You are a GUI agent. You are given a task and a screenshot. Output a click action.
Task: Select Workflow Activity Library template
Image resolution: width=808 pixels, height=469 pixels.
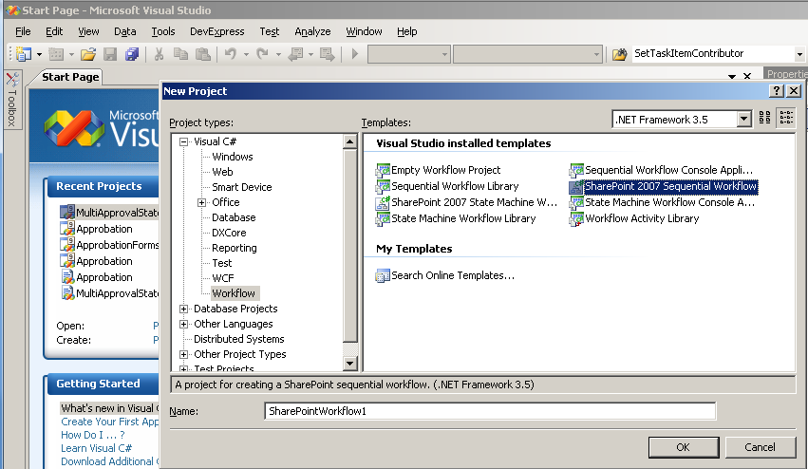pos(634,218)
